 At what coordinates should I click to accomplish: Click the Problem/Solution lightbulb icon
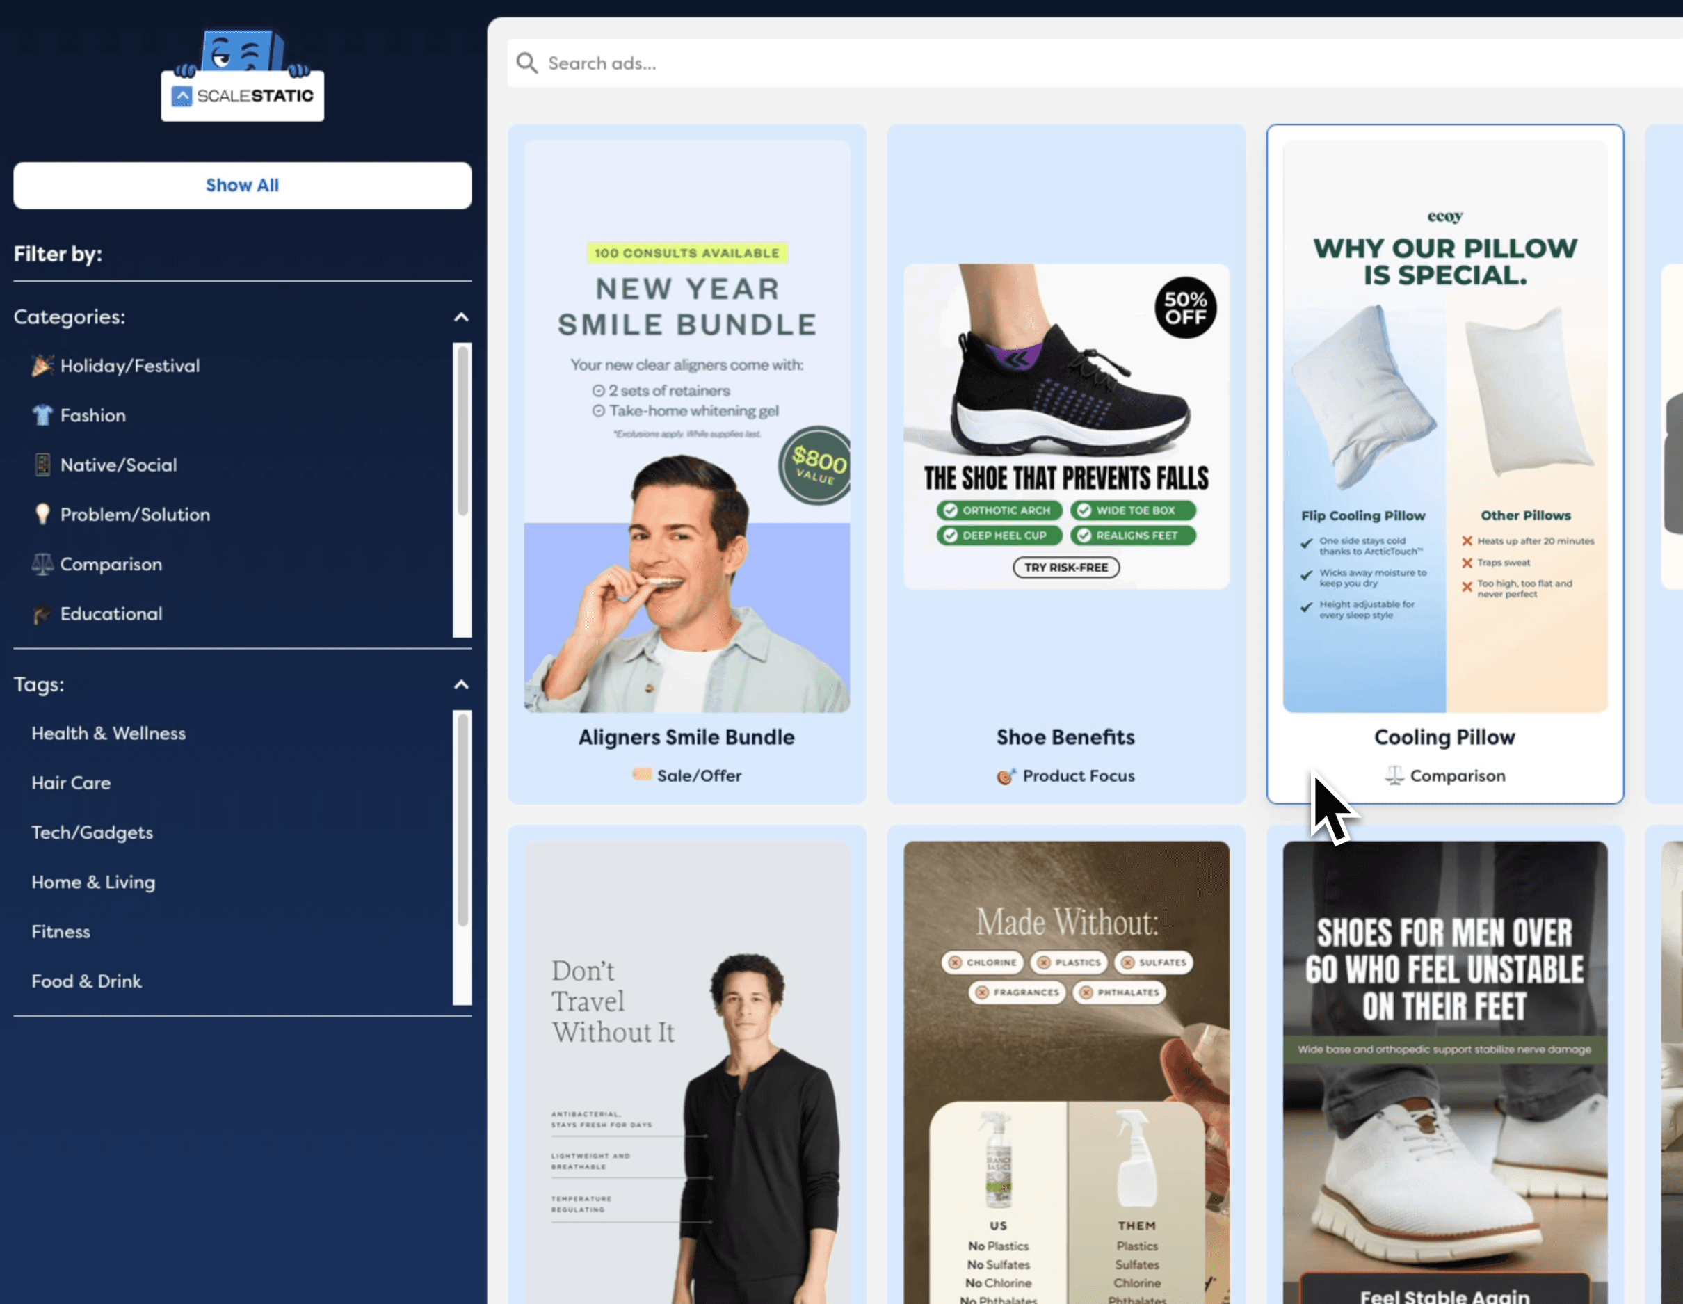pos(42,514)
